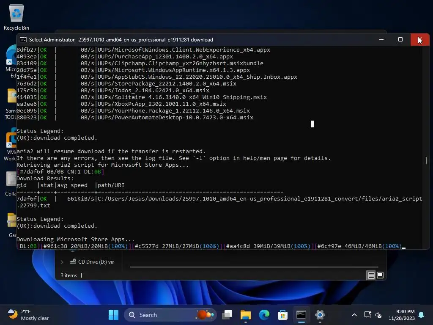The image size is (433, 325).
Task: Click the command prompt title bar icon
Action: point(23,40)
